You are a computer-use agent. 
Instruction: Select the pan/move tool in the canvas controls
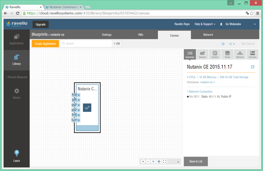click(x=159, y=161)
